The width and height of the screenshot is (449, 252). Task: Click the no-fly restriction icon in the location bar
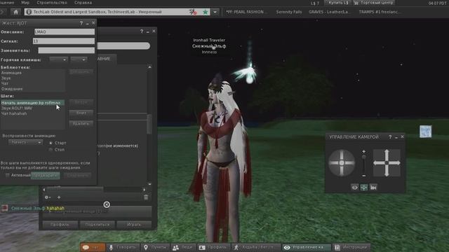click(x=193, y=12)
